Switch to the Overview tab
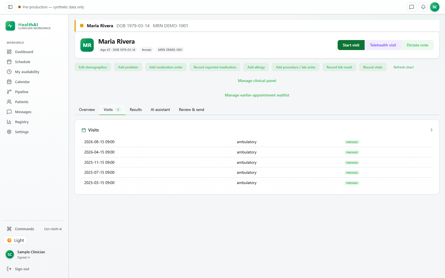 pos(87,110)
